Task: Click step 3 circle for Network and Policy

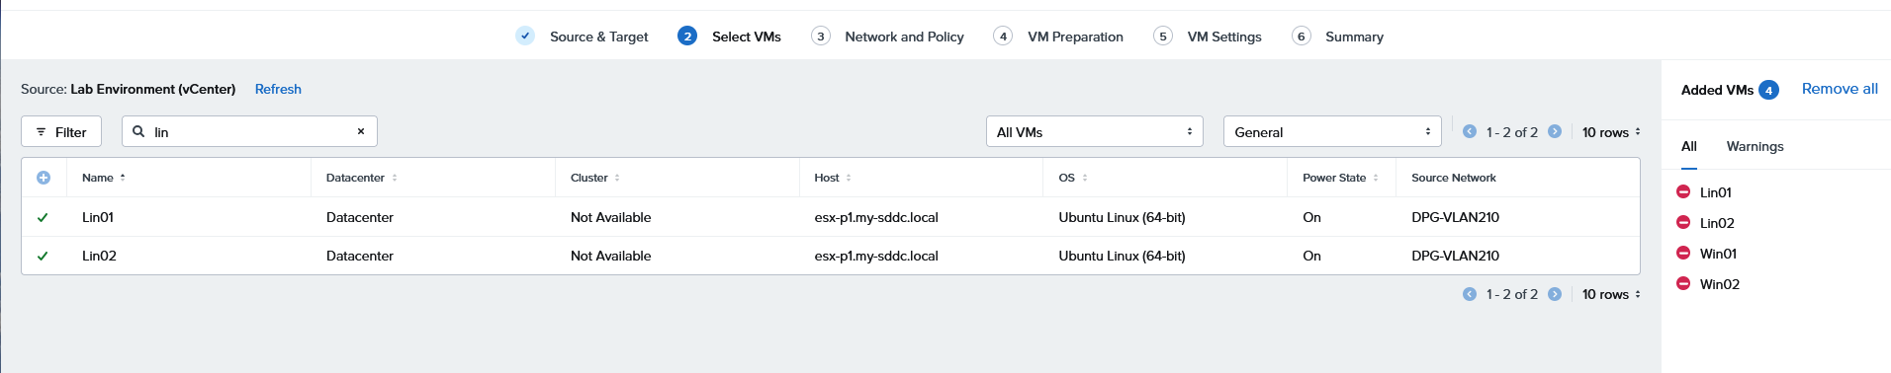Action: tap(820, 36)
